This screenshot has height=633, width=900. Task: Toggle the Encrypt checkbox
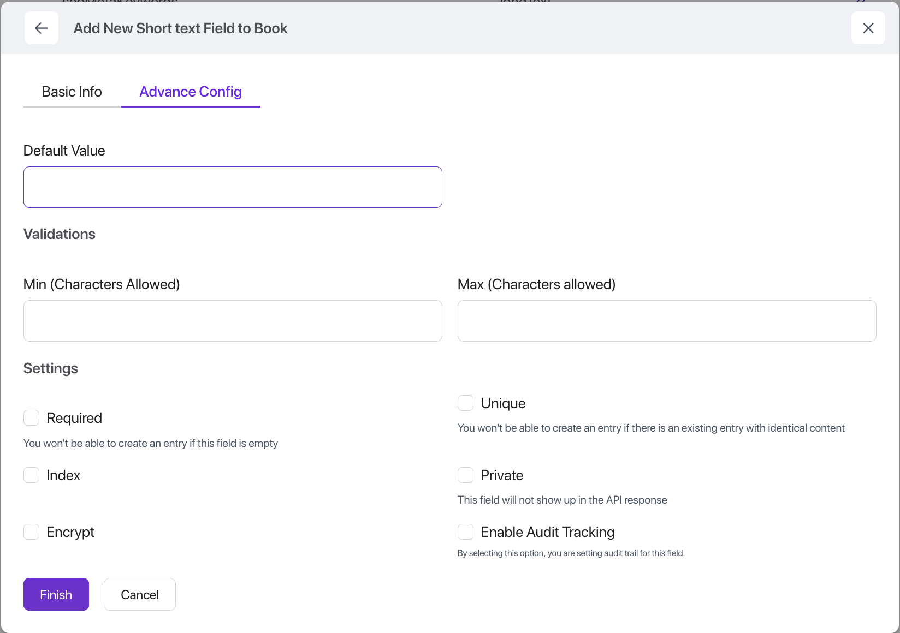coord(32,532)
